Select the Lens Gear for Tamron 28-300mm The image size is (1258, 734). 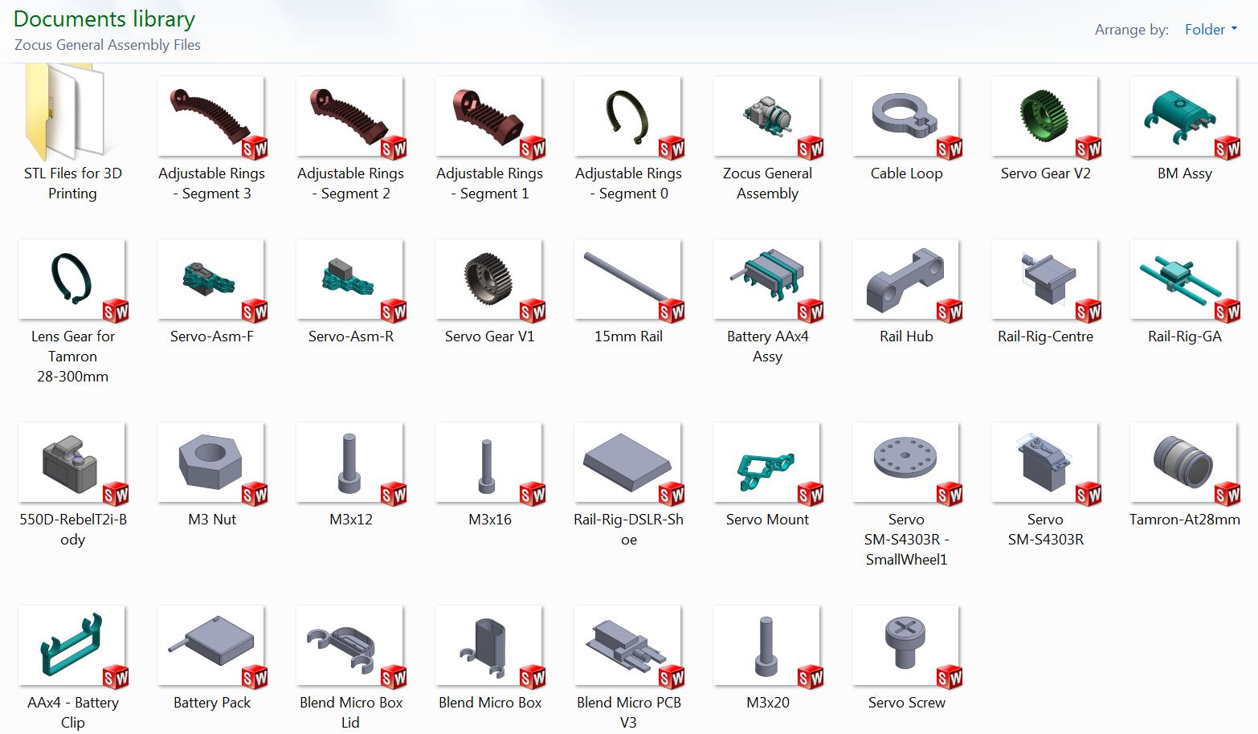71,281
